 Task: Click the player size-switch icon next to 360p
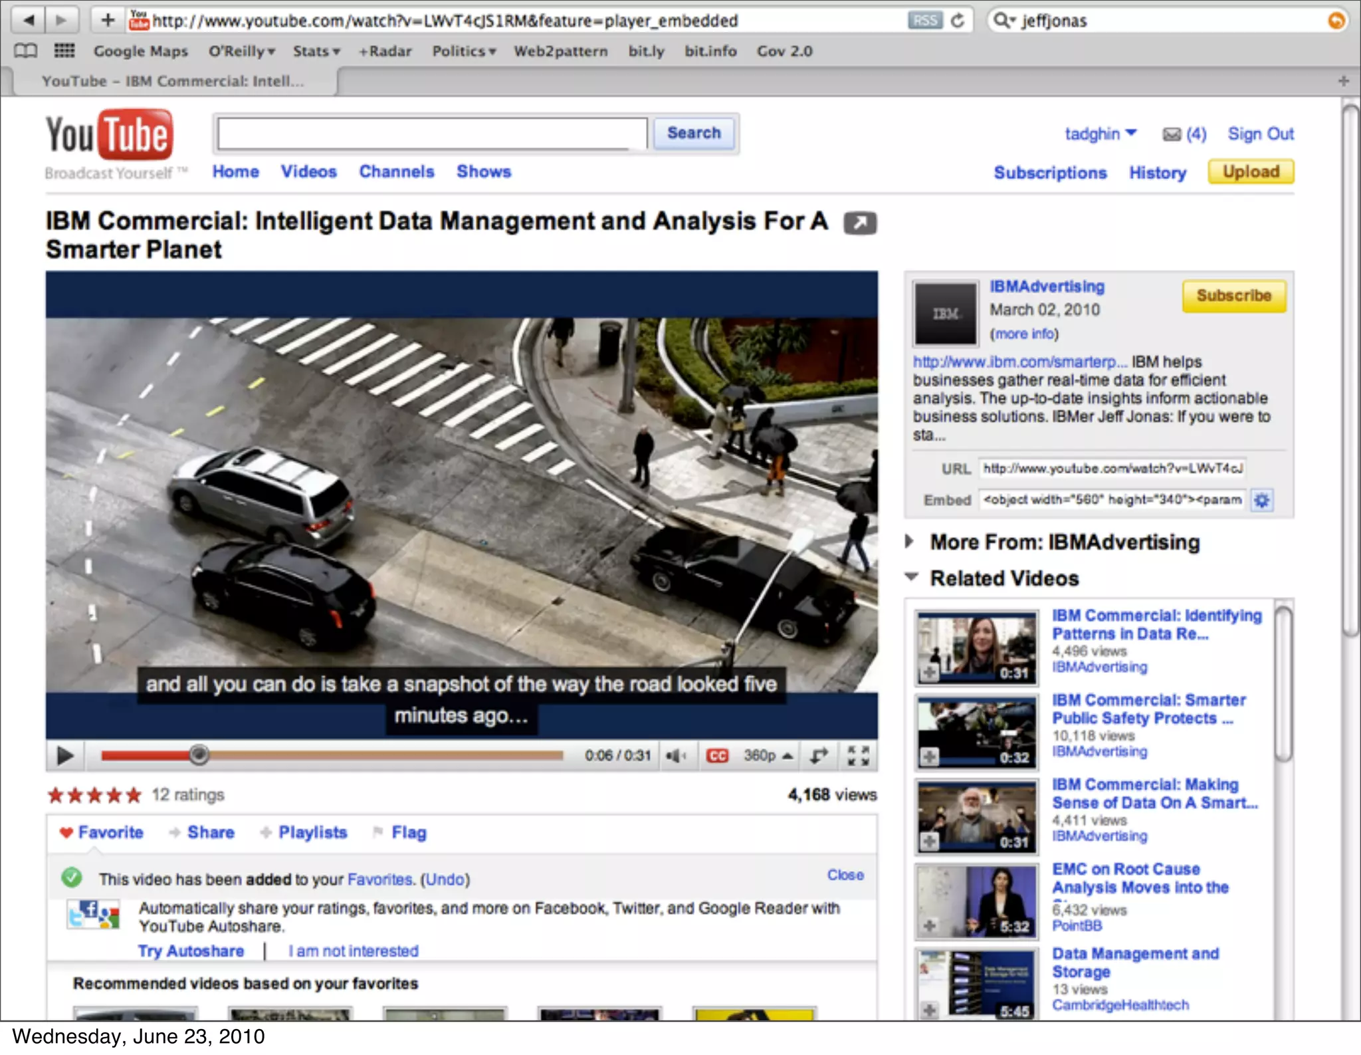(x=819, y=756)
